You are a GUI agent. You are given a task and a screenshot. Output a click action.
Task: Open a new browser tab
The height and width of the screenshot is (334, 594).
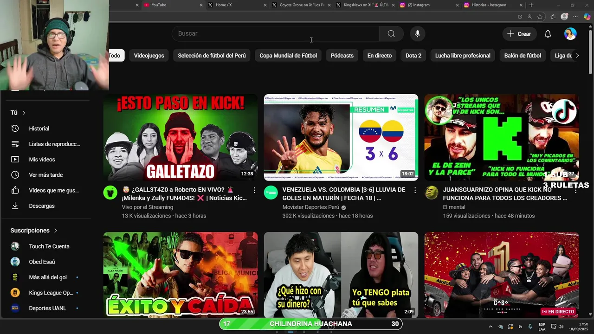pos(531,5)
